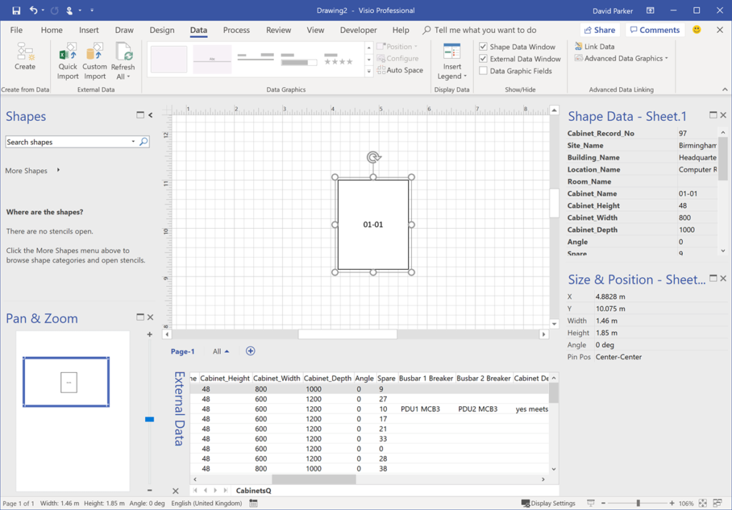Viewport: 732px width, 510px height.
Task: Click the magnifier icon in the shapes search
Action: [144, 142]
